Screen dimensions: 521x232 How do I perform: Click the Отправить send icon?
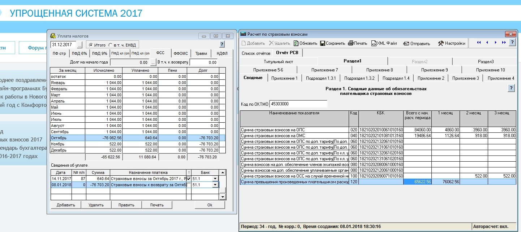coord(406,43)
